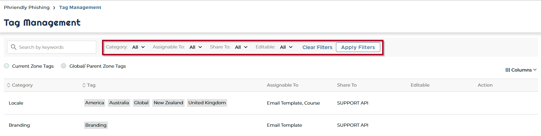
Task: Open the Assignable To filter dropdown
Action: point(195,47)
